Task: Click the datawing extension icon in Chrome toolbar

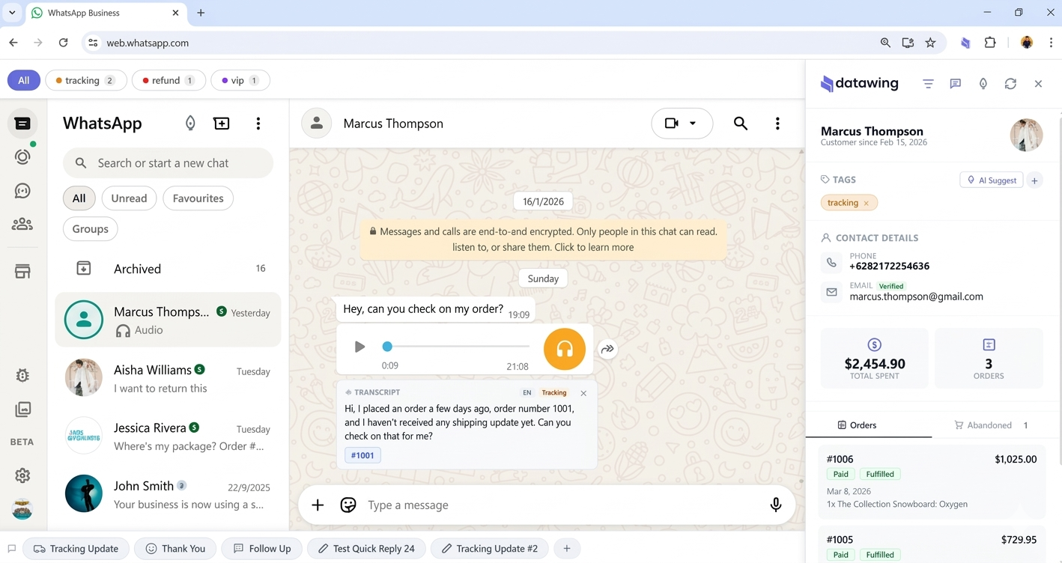Action: tap(965, 43)
